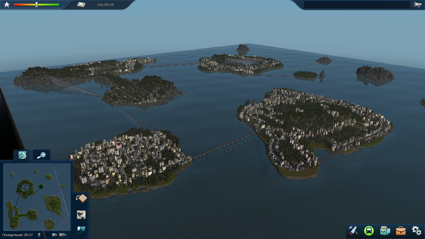
Task: Open the green bus transport lines menu
Action: (x=369, y=231)
